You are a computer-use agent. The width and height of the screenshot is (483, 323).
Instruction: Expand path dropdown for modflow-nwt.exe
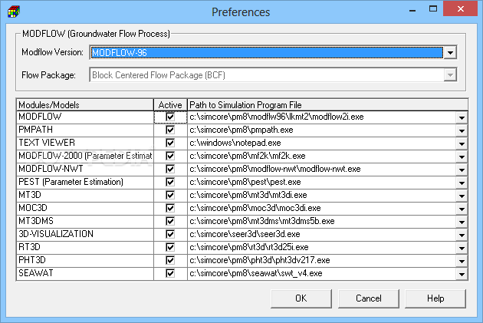coord(462,170)
